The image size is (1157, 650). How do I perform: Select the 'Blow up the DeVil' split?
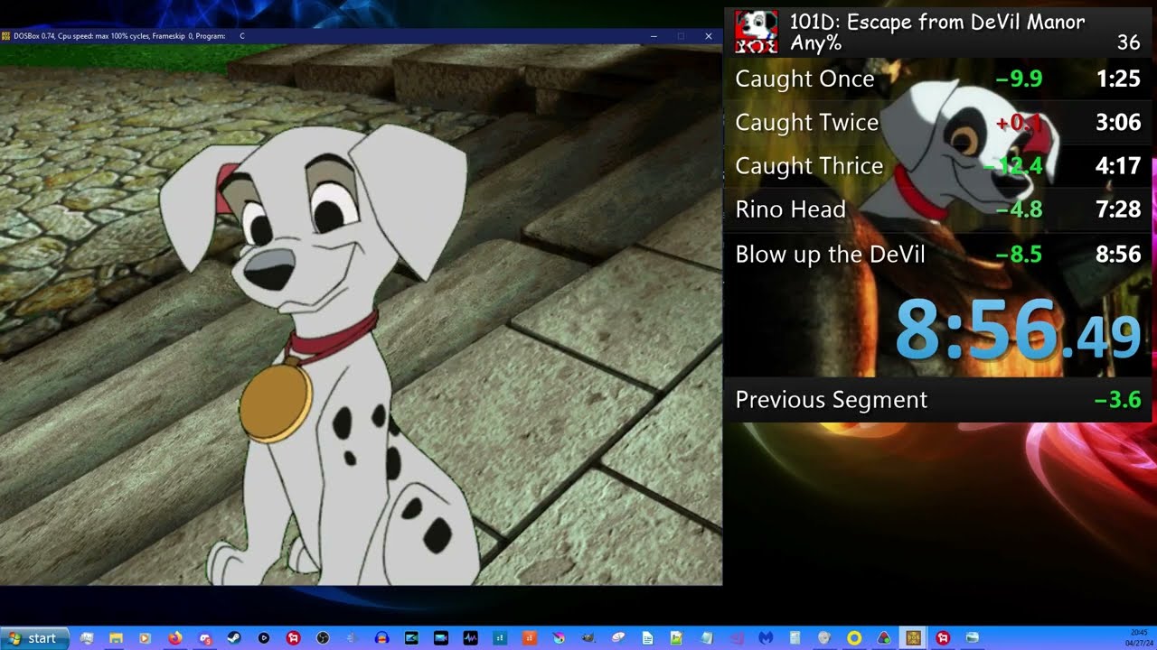pyautogui.click(x=937, y=254)
